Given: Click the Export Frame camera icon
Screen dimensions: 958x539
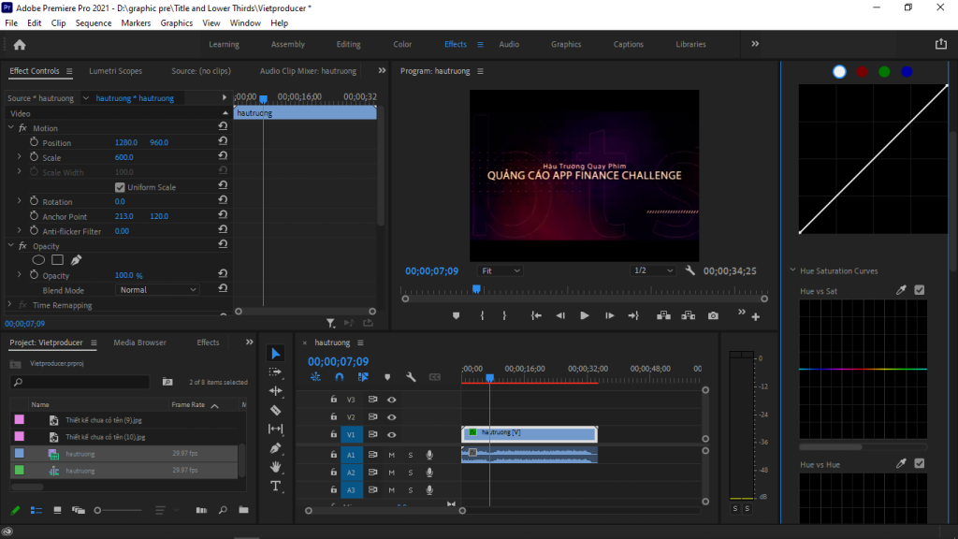Looking at the screenshot, I should click(713, 316).
